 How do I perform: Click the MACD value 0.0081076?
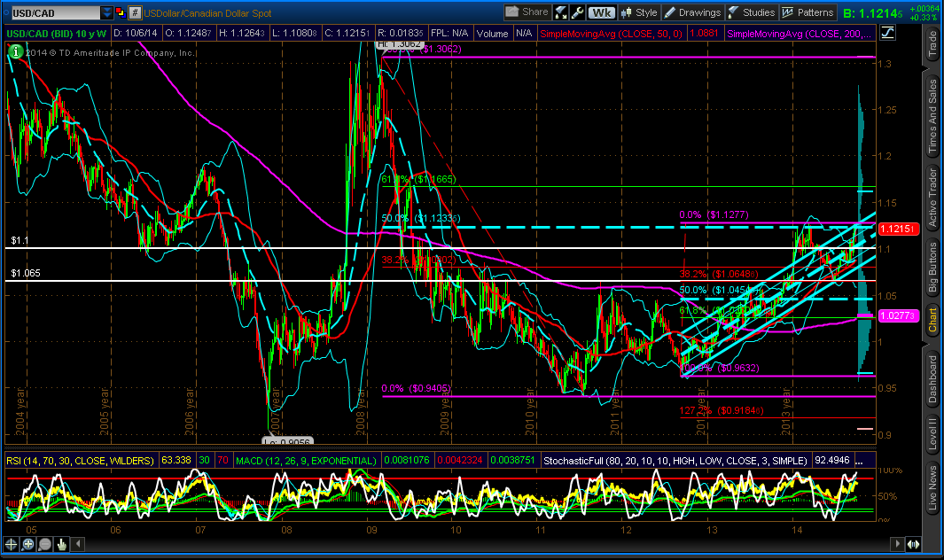pos(406,460)
